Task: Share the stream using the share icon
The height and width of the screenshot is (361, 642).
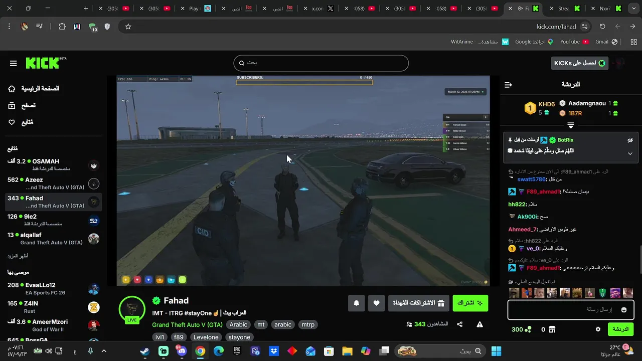Action: (x=460, y=324)
